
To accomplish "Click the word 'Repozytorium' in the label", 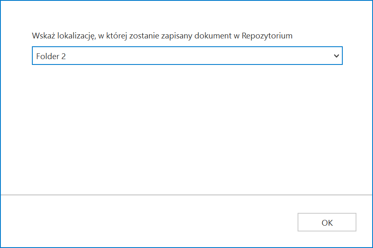I will pos(267,36).
